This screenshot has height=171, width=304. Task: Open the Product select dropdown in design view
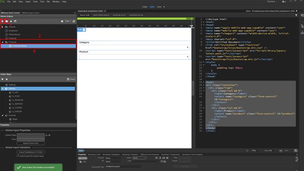coord(134,56)
